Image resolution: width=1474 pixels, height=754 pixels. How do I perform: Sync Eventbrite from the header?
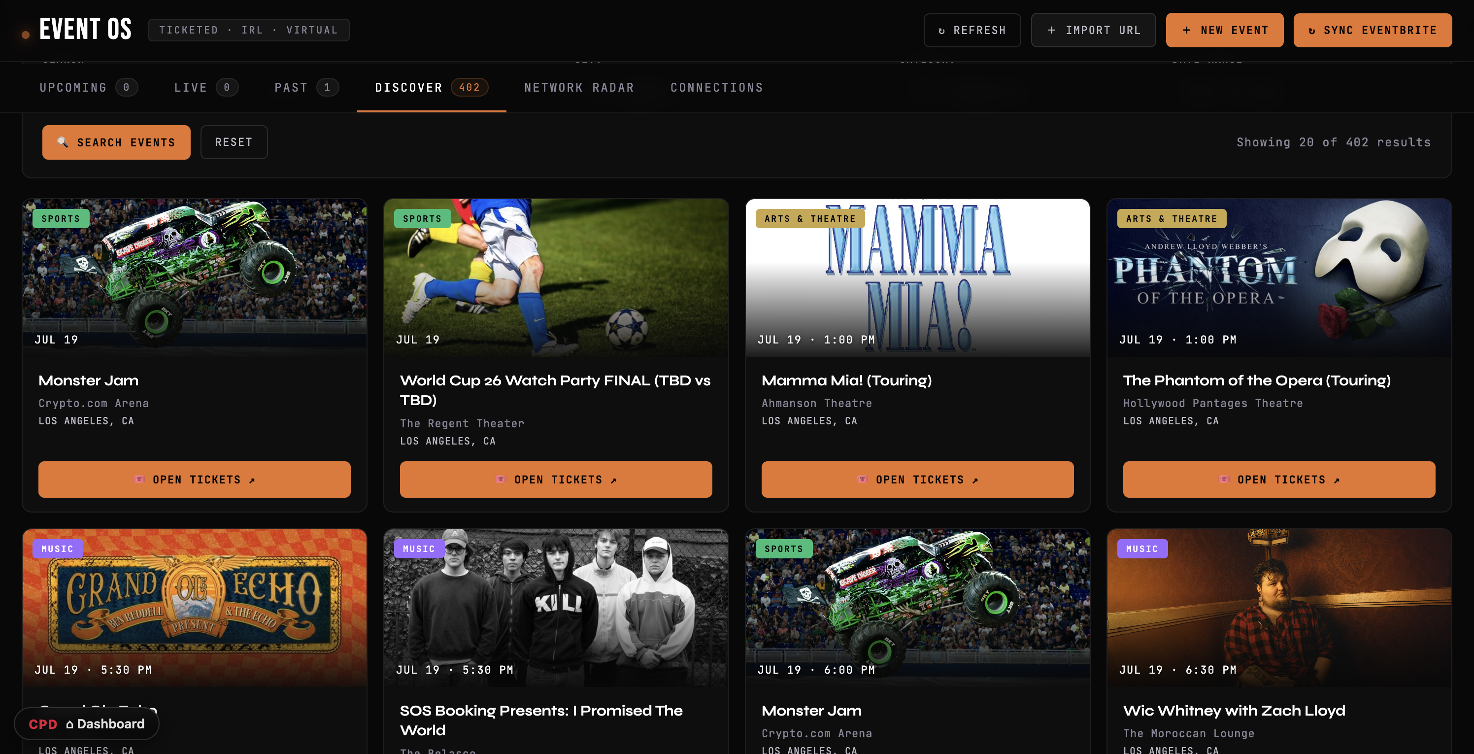click(x=1372, y=31)
